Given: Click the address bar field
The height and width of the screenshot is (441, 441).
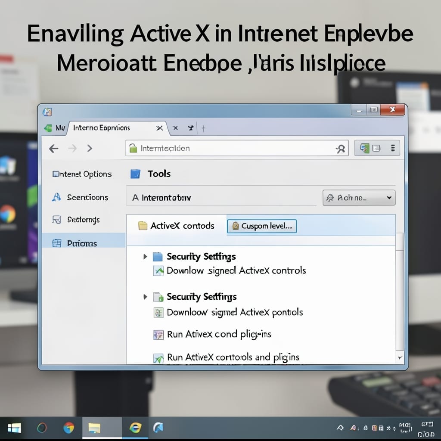Looking at the screenshot, I should (x=237, y=148).
